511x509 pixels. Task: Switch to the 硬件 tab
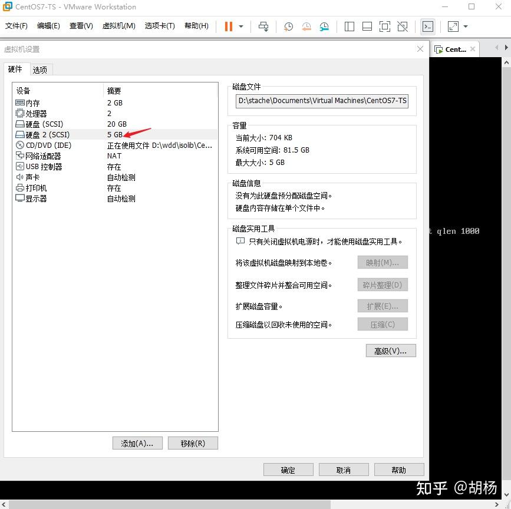pyautogui.click(x=15, y=69)
